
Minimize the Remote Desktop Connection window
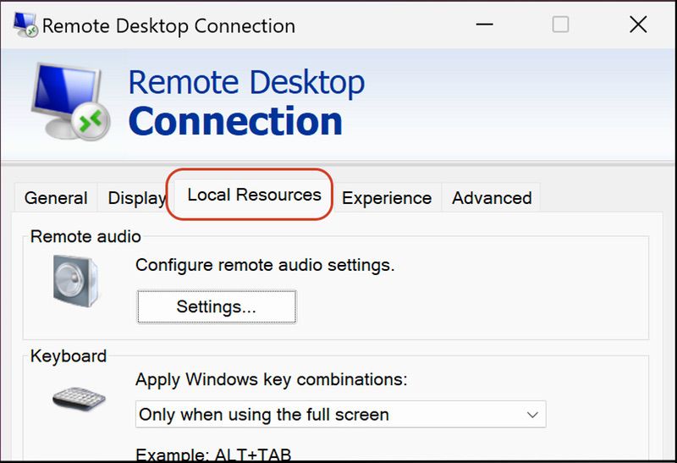(x=484, y=25)
